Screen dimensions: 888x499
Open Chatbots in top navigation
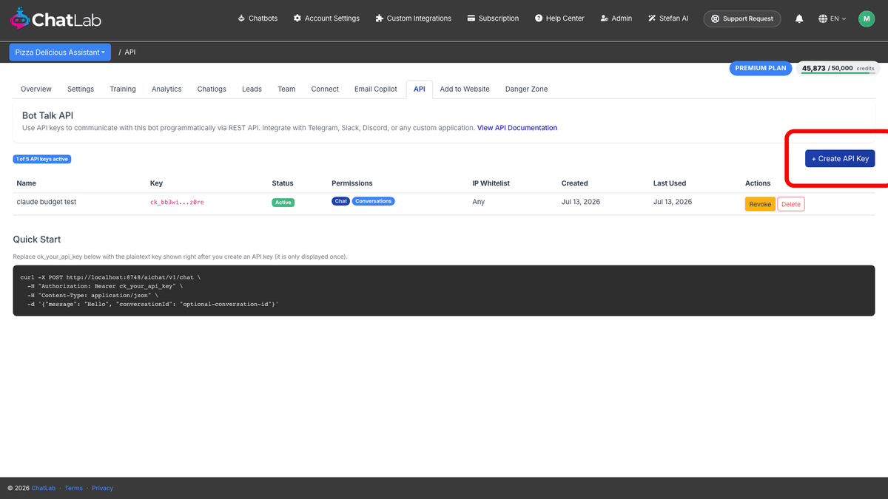[258, 18]
